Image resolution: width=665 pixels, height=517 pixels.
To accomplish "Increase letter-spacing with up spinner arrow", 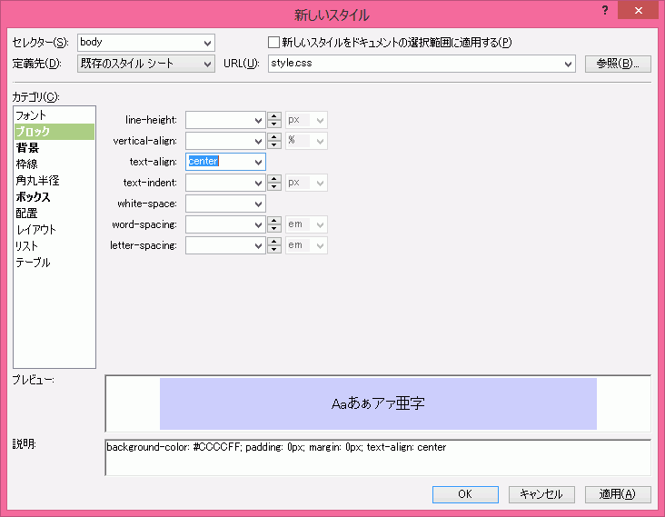I will 274,242.
